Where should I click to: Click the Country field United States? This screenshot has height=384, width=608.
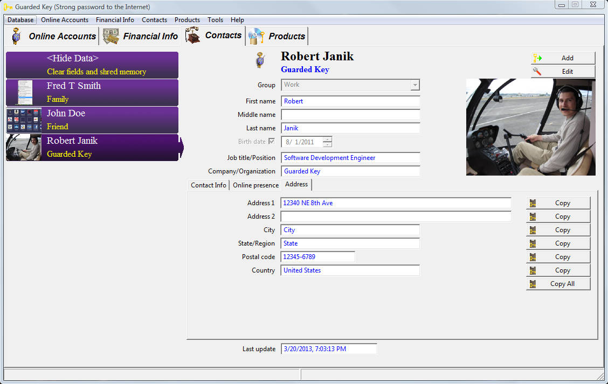click(350, 270)
